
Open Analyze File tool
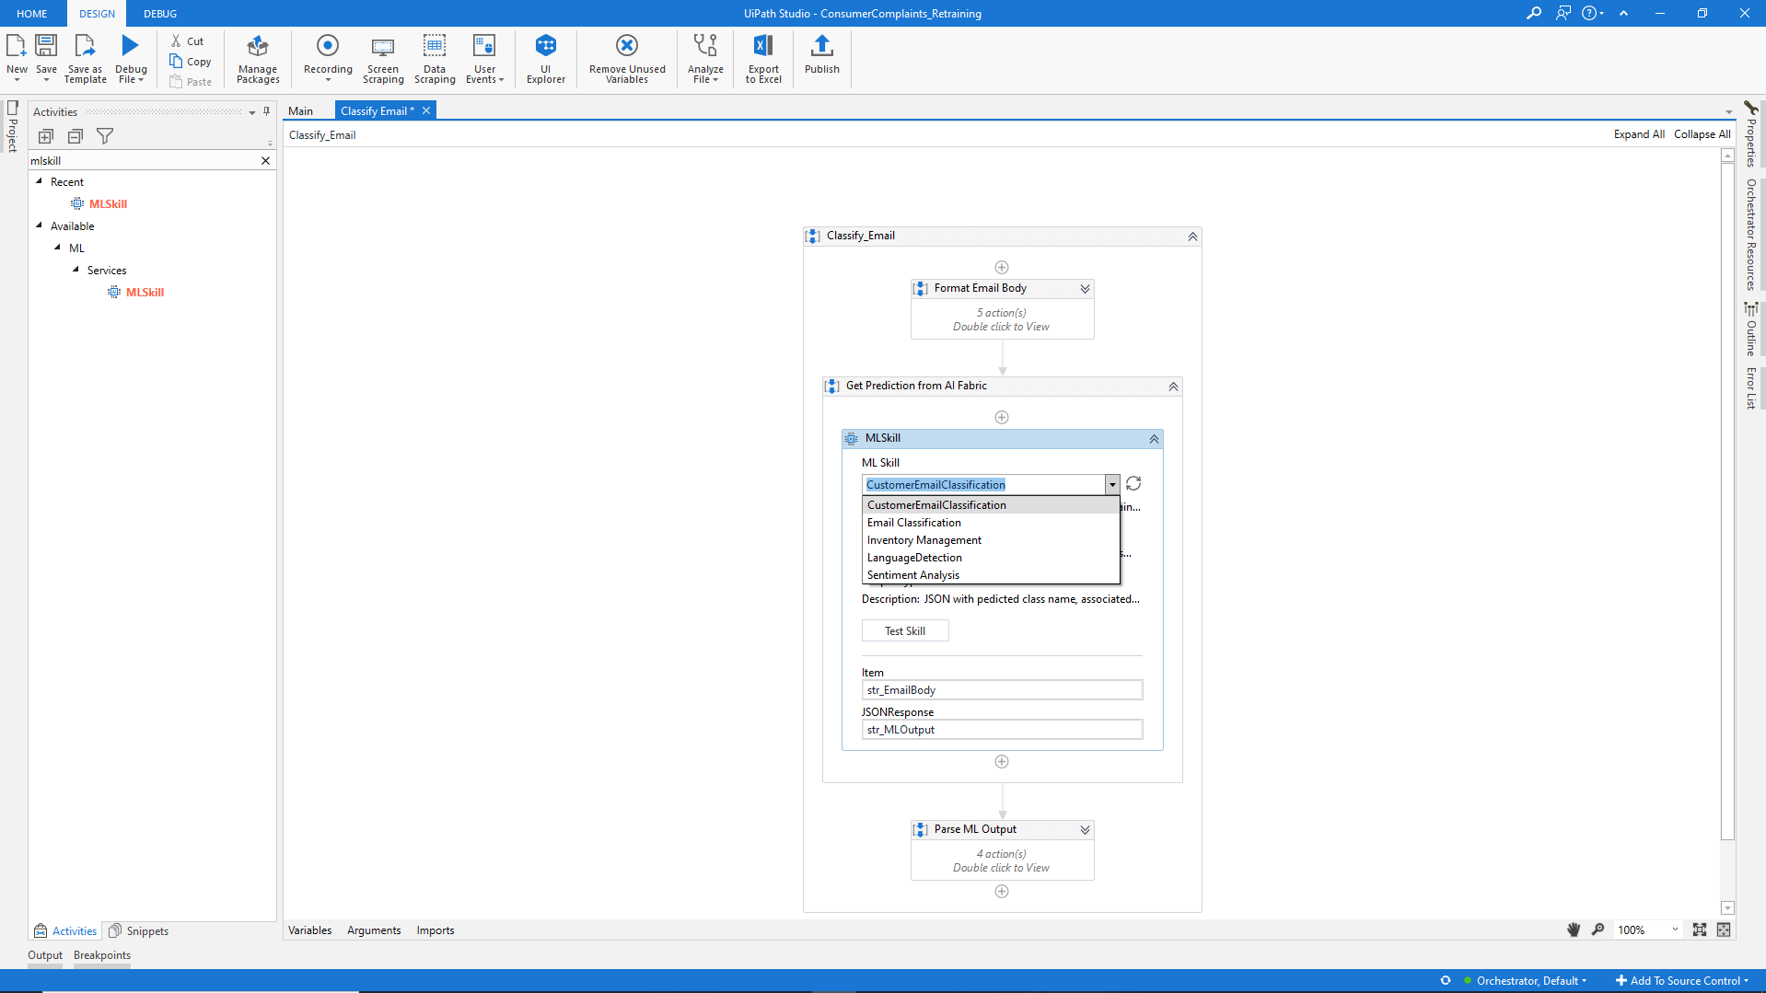(x=705, y=59)
